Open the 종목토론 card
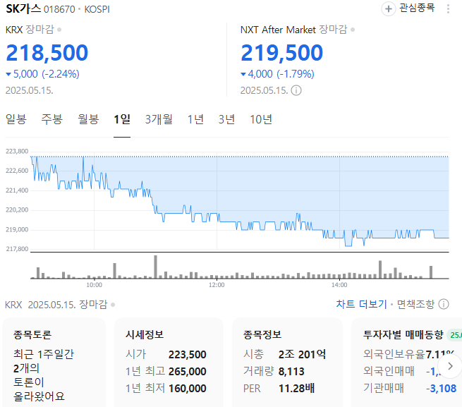 coord(54,363)
